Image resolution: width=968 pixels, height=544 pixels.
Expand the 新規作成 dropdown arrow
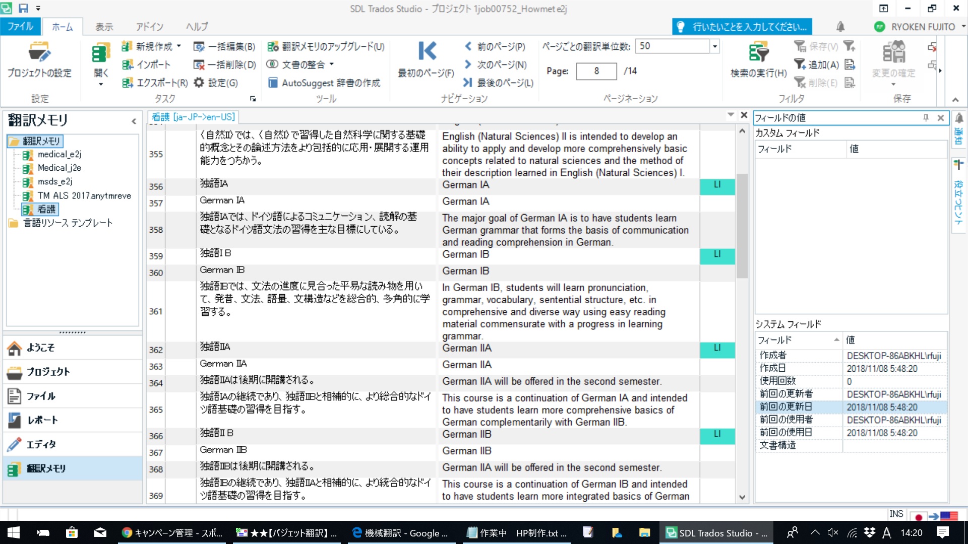179,46
